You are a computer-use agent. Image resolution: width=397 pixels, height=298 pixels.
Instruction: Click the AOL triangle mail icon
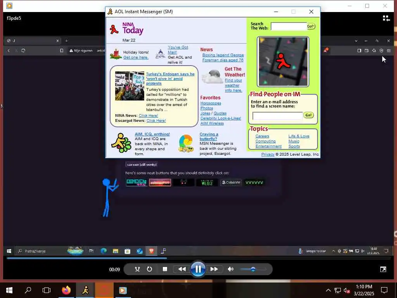pos(160,54)
